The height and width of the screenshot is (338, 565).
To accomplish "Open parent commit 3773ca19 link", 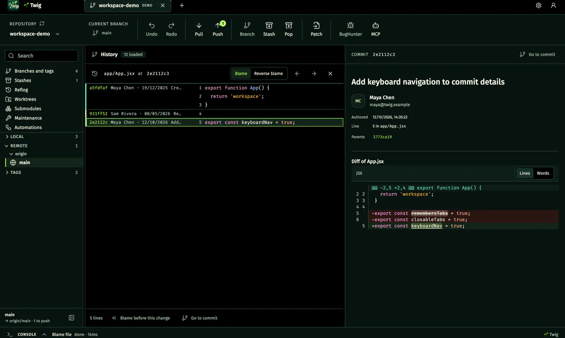I will [382, 137].
